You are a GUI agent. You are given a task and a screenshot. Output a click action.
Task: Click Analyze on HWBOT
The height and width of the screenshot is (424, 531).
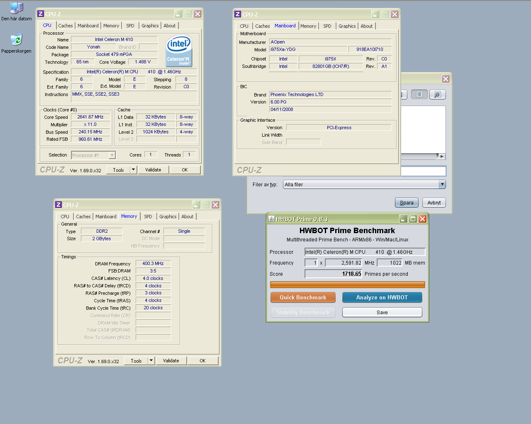(x=382, y=297)
